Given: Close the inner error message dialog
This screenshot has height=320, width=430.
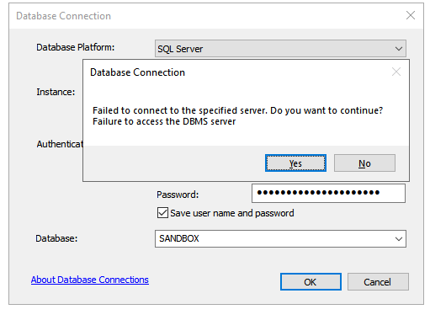Looking at the screenshot, I should tap(396, 72).
